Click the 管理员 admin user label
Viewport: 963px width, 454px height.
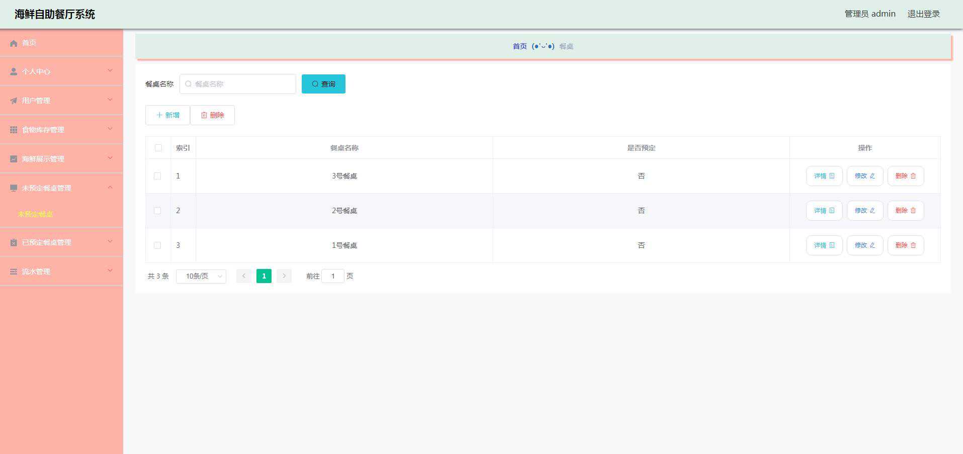point(870,14)
